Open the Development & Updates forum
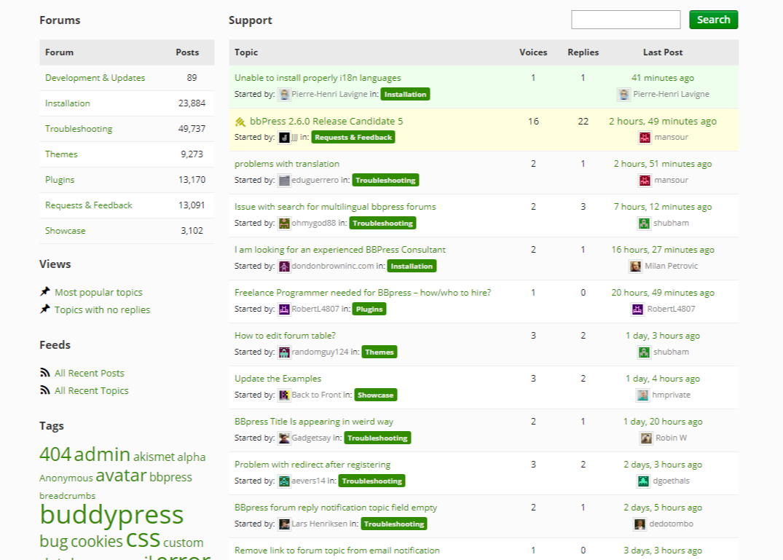The width and height of the screenshot is (783, 560). point(95,78)
